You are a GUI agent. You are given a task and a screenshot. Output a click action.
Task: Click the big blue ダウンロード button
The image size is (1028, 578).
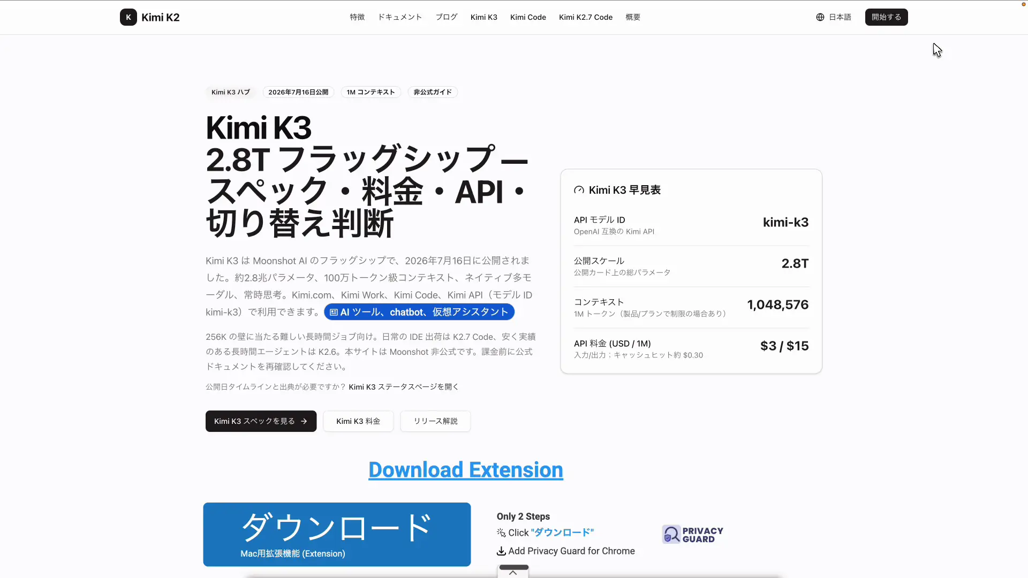[337, 534]
